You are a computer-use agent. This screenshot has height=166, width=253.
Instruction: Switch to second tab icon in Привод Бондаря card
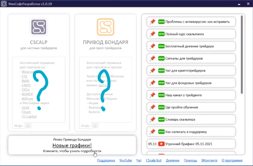click(x=95, y=126)
